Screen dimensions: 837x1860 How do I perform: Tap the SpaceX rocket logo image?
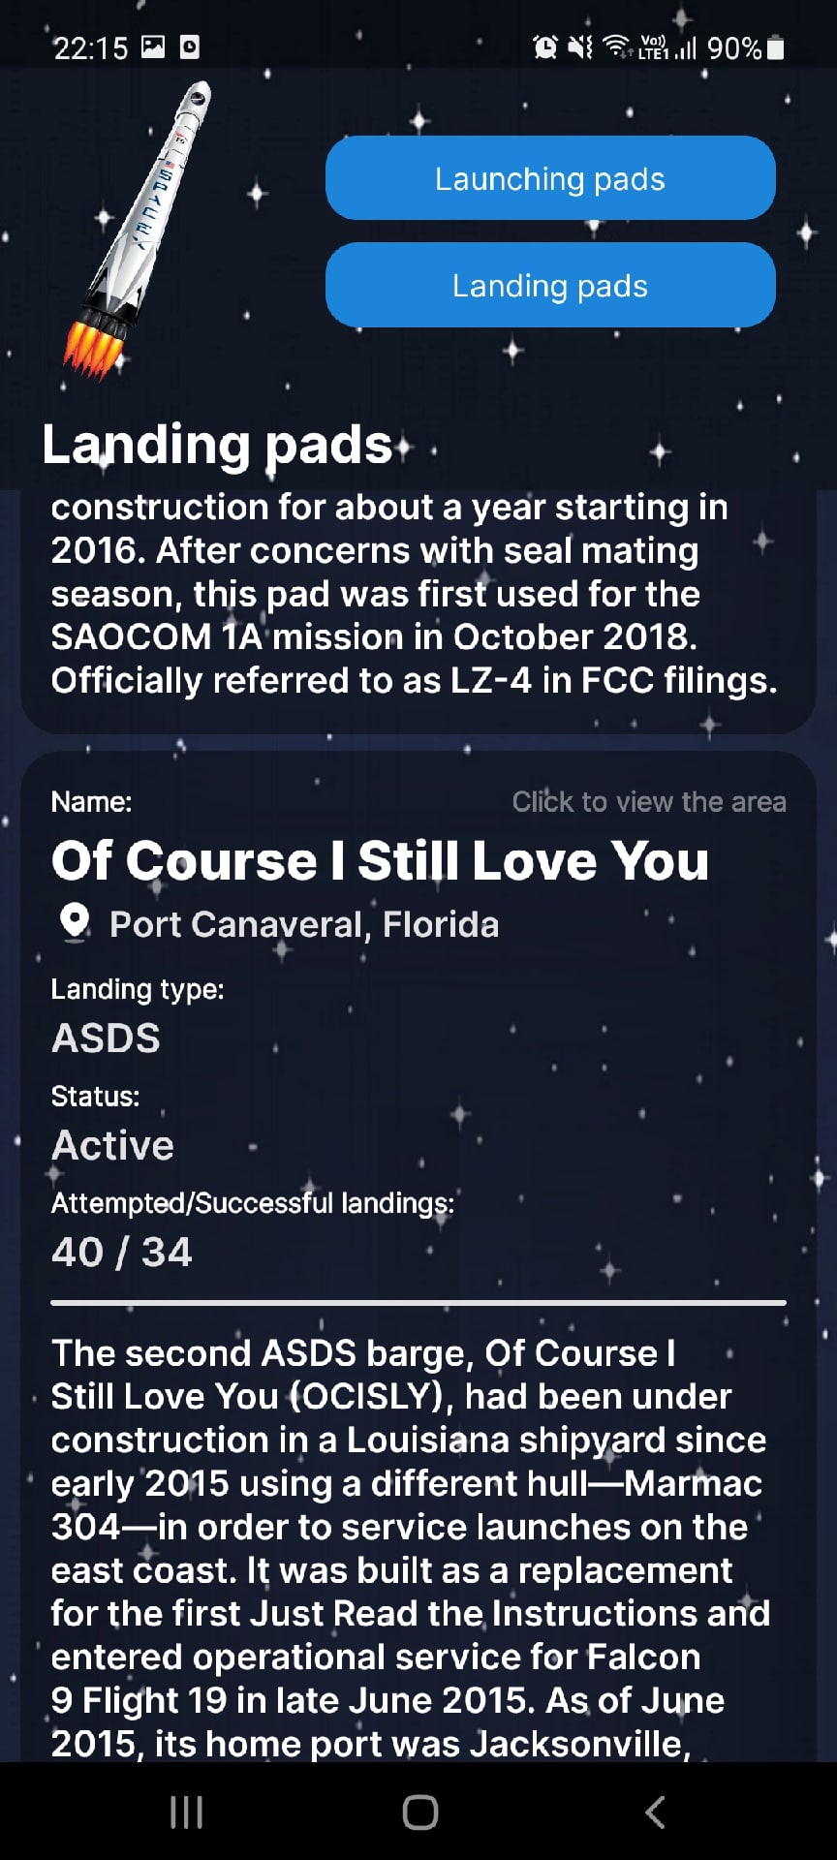click(x=140, y=231)
